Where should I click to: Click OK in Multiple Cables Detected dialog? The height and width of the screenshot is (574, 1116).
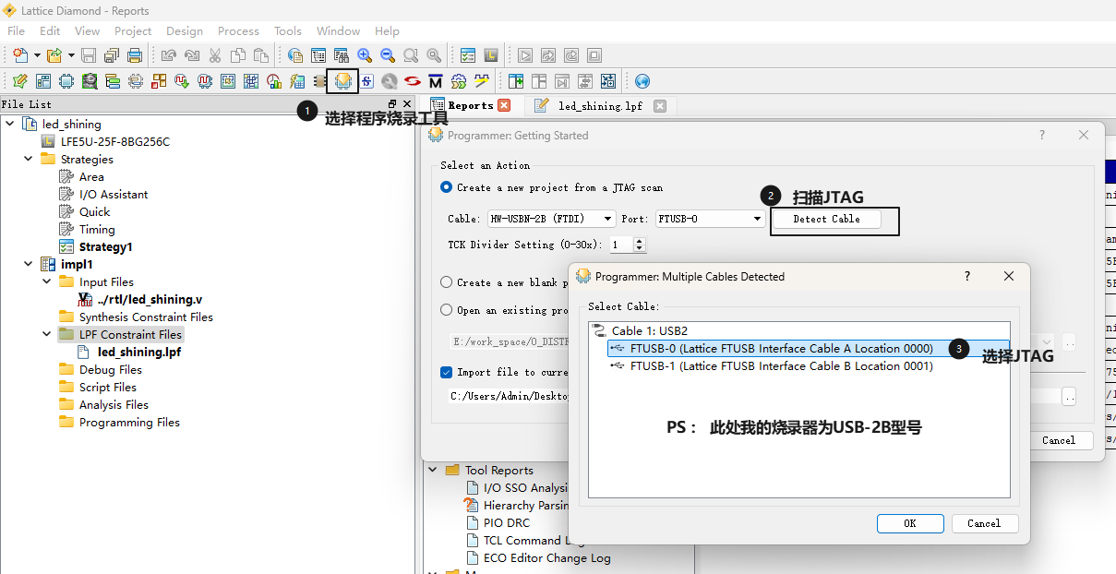[910, 523]
